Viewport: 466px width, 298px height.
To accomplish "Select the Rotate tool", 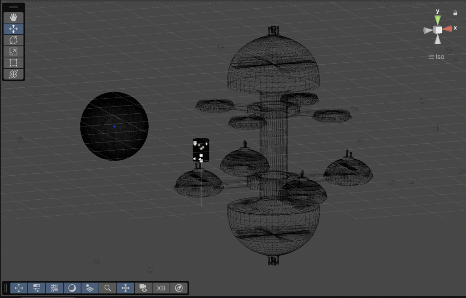I will [x=13, y=40].
